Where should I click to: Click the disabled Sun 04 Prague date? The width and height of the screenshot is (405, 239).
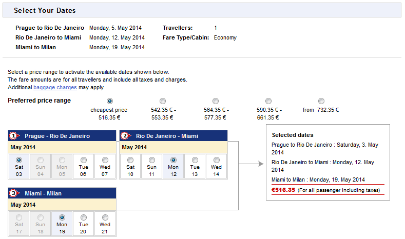tap(41, 160)
